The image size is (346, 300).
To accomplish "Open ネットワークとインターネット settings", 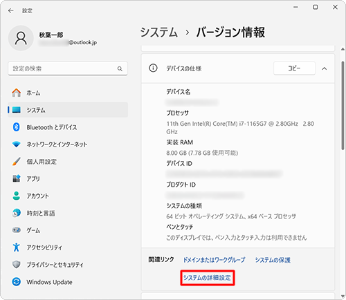I will (x=68, y=144).
